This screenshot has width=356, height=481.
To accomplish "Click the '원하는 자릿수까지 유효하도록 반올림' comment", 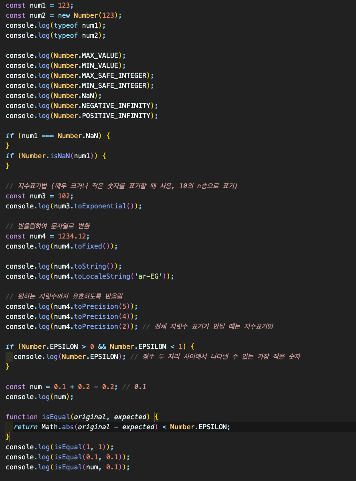I will pyautogui.click(x=64, y=296).
